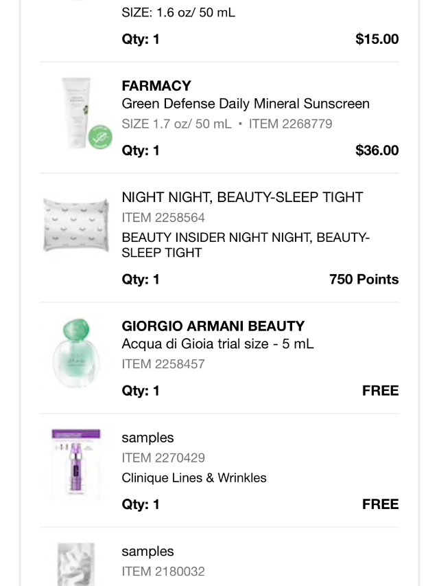
Task: Click the Acqua di Gioia perfume bottle image
Action: pos(76,354)
